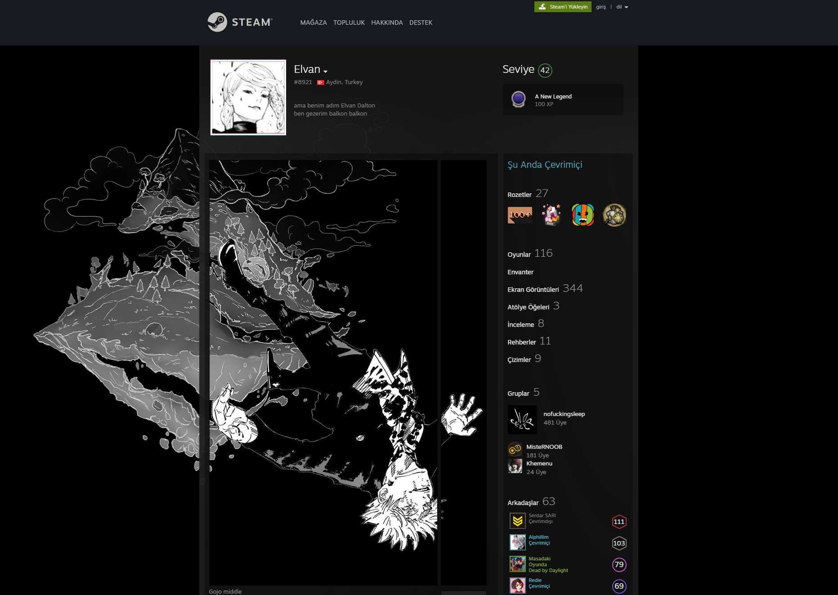This screenshot has width=838, height=595.
Task: Open the A New Legend badge text
Action: coord(553,96)
